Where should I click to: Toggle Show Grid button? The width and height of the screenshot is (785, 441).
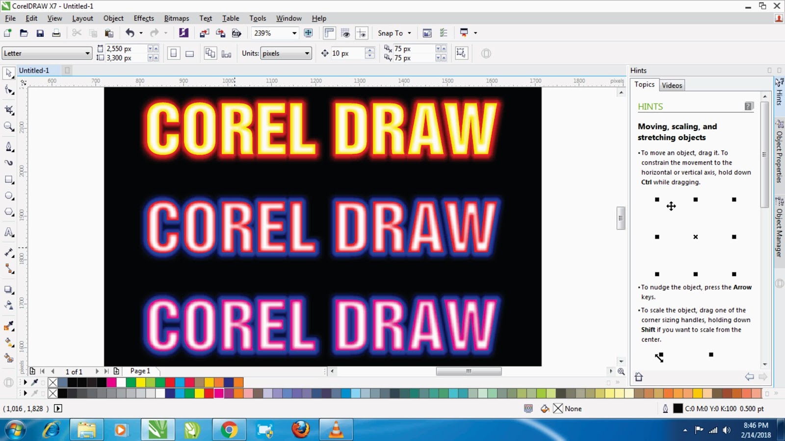pyautogui.click(x=345, y=33)
